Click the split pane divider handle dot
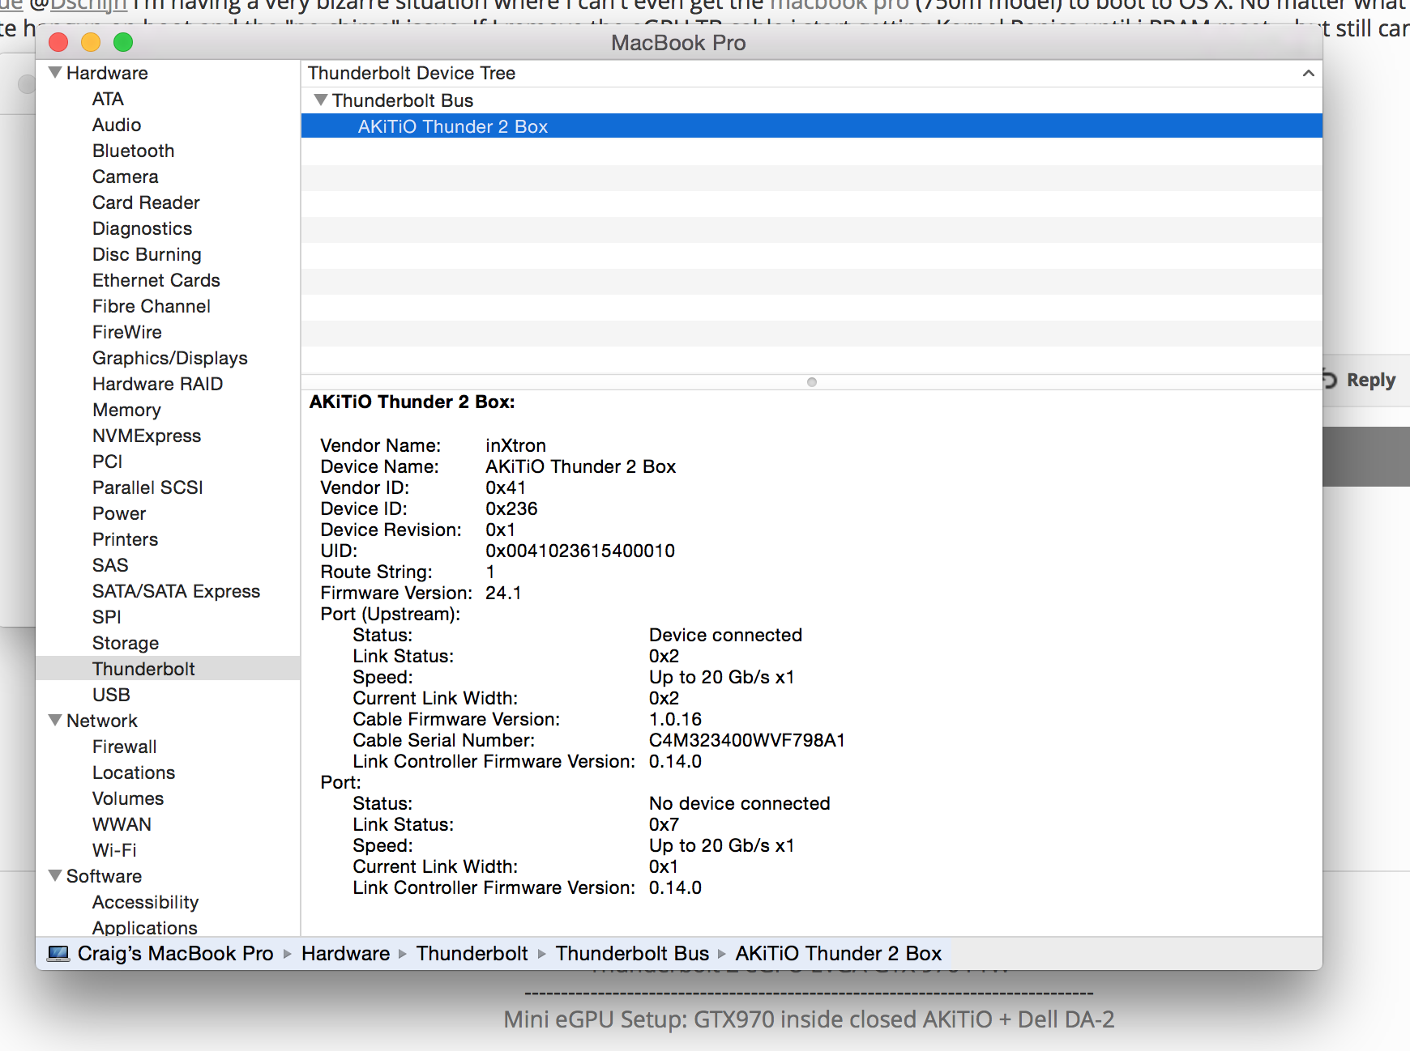 coord(812,382)
